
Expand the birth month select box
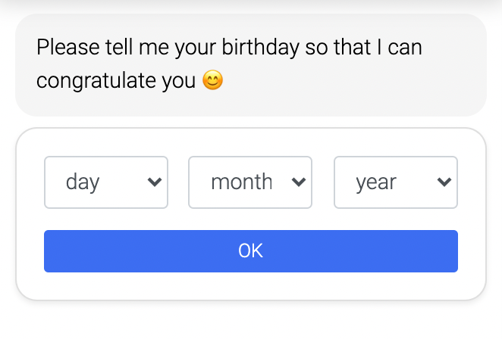[249, 182]
